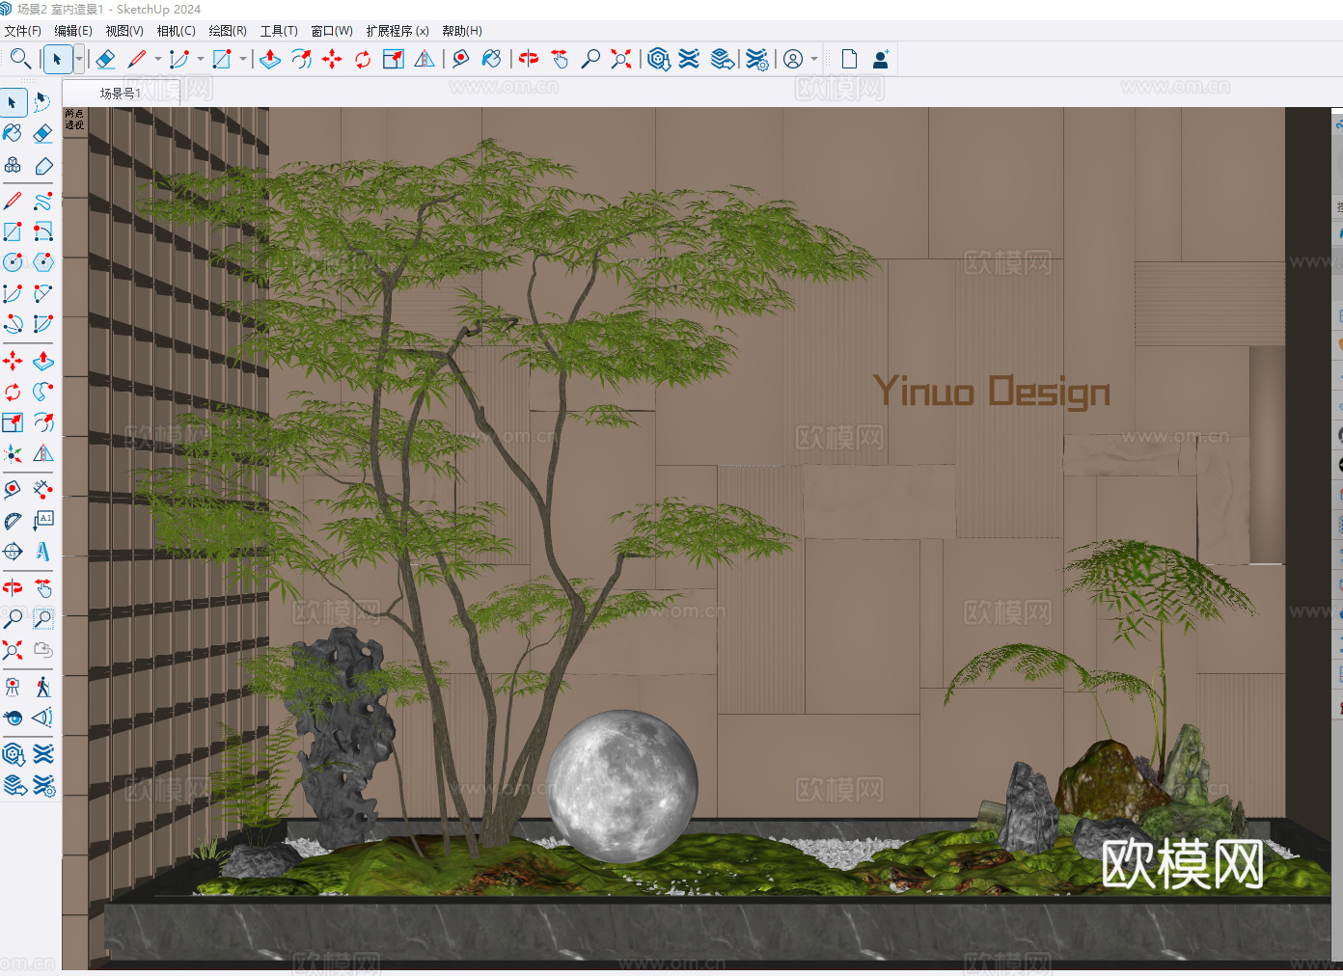Open the 相机(C) camera menu
Viewport: 1343px width, 976px height.
tap(176, 31)
